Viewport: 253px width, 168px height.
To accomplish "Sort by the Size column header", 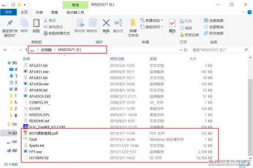I will [193, 59].
